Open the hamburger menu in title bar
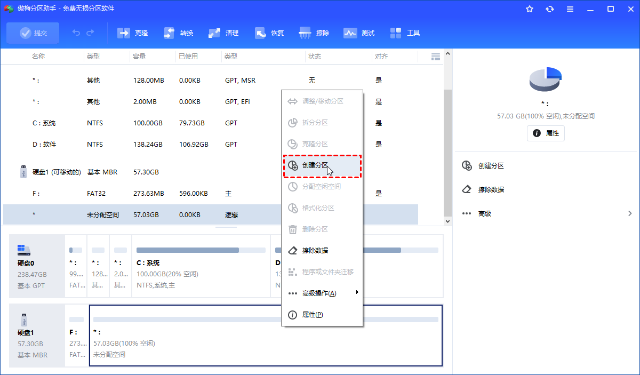 tap(570, 9)
